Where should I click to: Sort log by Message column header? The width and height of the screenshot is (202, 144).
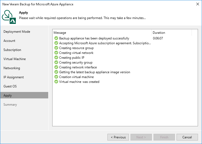coord(102,33)
